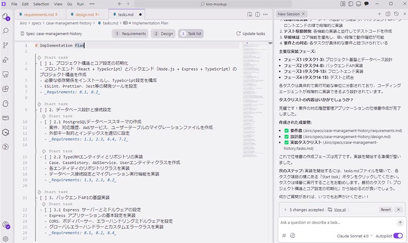408x243 pixels.
Task: Select the tasks.md editor tab
Action: click(x=127, y=15)
